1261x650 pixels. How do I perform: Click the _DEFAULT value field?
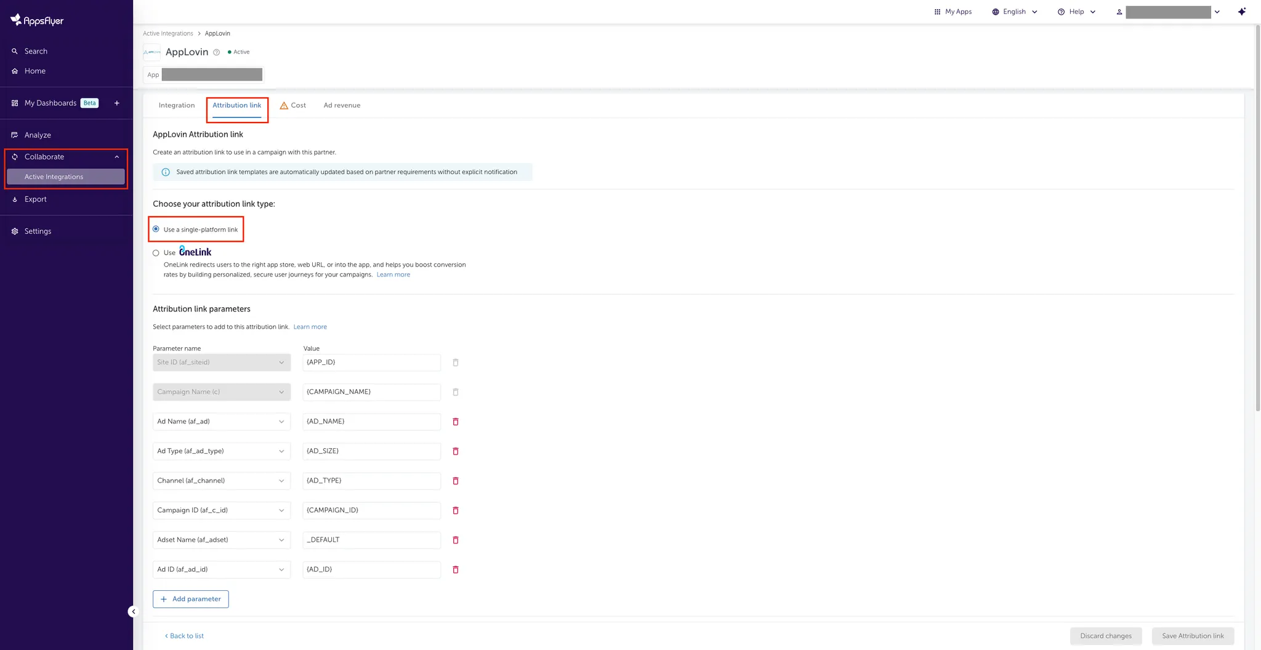[x=371, y=539]
